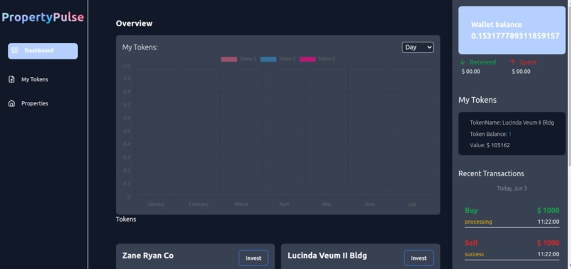Click the Received label
The width and height of the screenshot is (571, 269).
coord(482,62)
